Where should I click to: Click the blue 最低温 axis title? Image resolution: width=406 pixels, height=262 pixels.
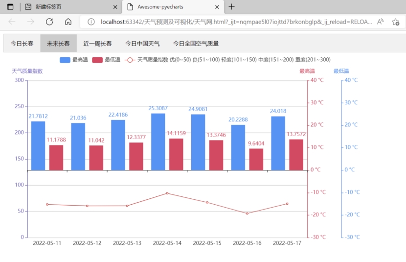[341, 71]
